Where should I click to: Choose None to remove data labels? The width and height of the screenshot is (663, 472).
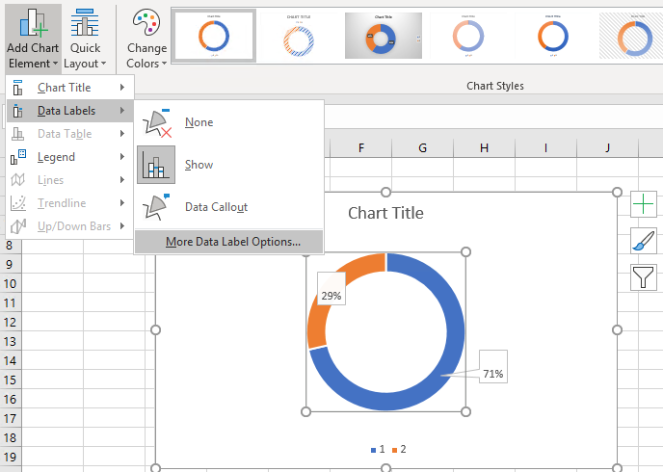tap(228, 122)
